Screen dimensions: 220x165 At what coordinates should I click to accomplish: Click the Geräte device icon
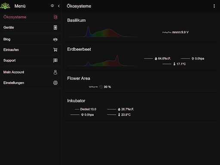pos(55,27)
